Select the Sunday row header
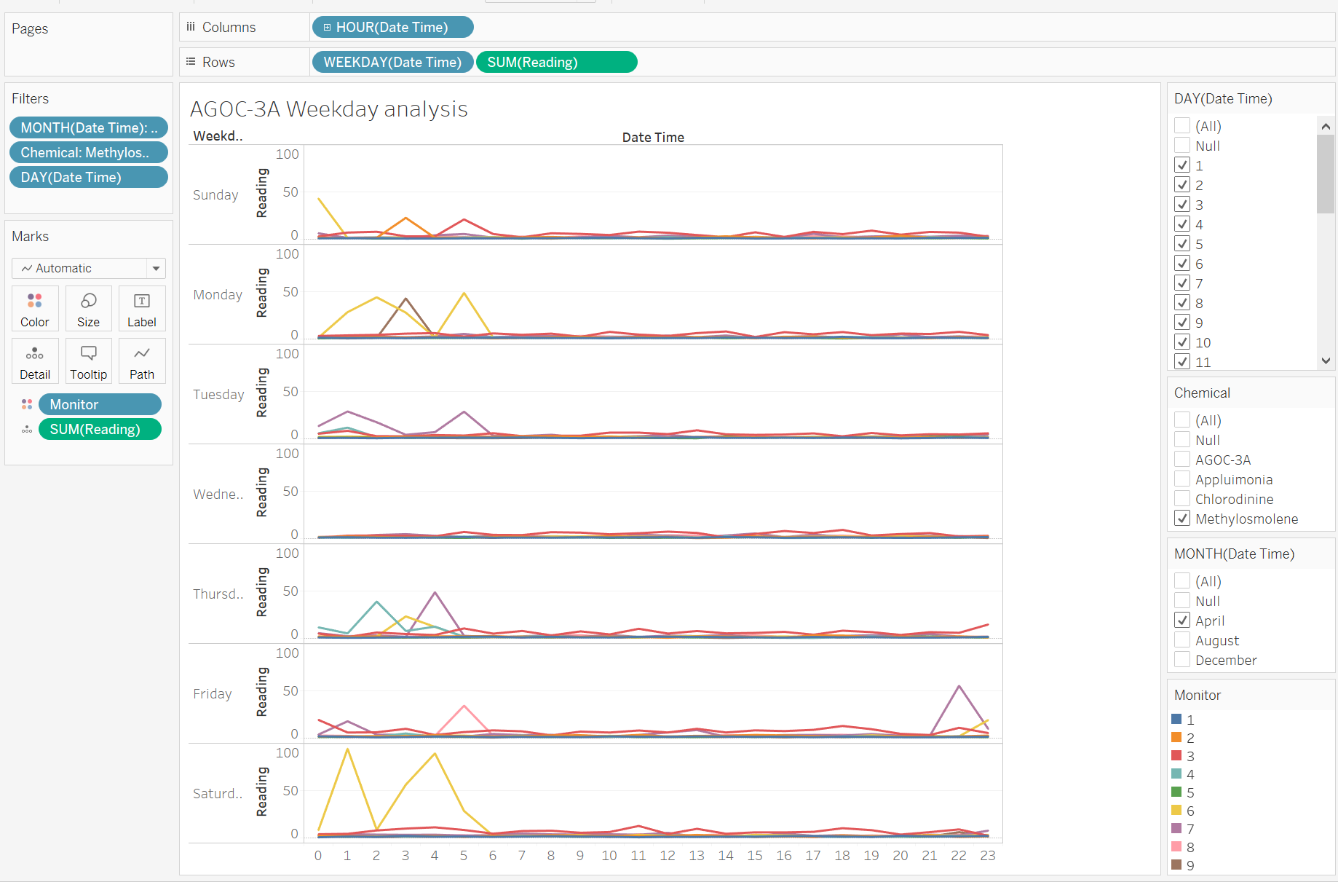The width and height of the screenshot is (1338, 882). 215,195
